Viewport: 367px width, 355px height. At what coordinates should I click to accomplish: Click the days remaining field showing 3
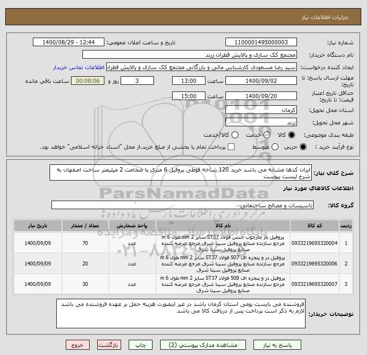point(137,81)
